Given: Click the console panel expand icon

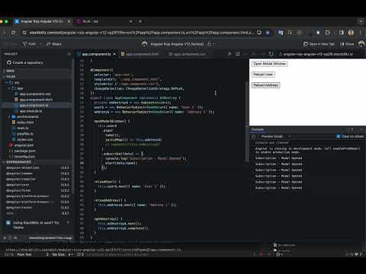Looking at the screenshot, I should 352,129.
